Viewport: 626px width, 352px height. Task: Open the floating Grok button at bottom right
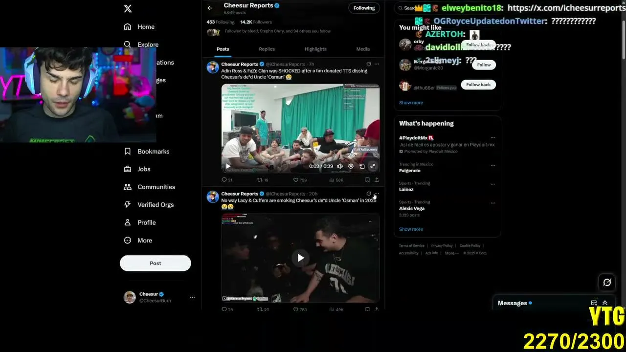607,283
